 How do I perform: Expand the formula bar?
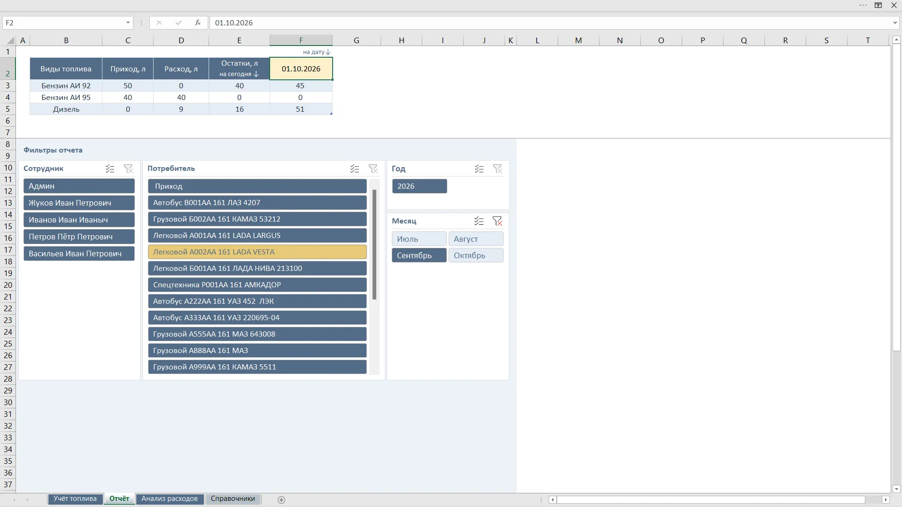[894, 23]
